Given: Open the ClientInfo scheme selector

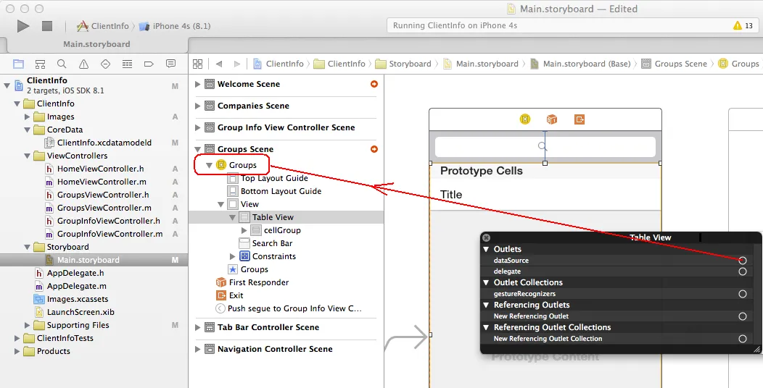Looking at the screenshot, I should [x=103, y=26].
